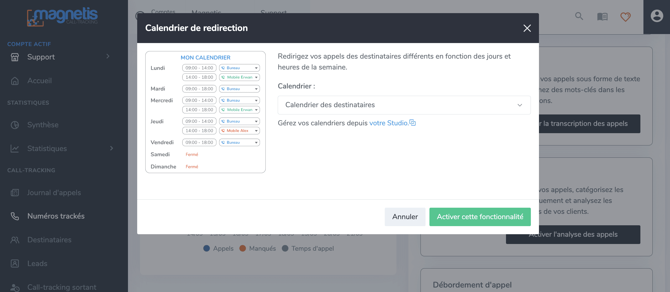Open the search with the magnifier icon
Image resolution: width=670 pixels, height=292 pixels.
pyautogui.click(x=579, y=16)
